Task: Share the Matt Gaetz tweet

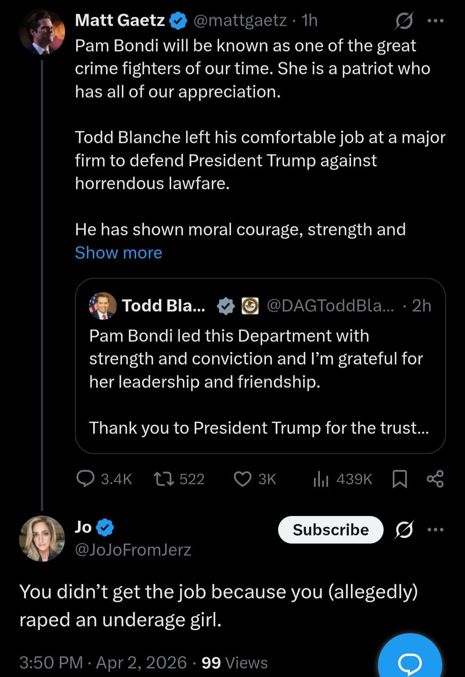Action: [x=435, y=479]
